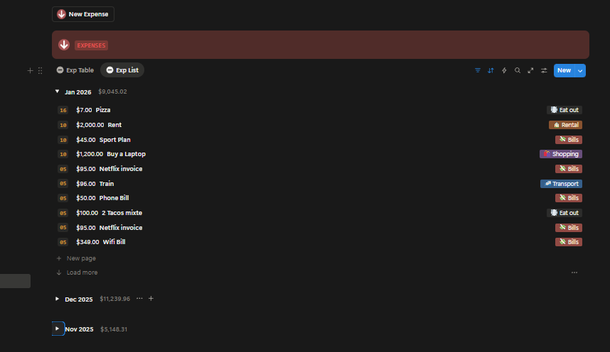The width and height of the screenshot is (610, 352).
Task: Click the $2,000.00 amount on Rent row
Action: (x=90, y=125)
